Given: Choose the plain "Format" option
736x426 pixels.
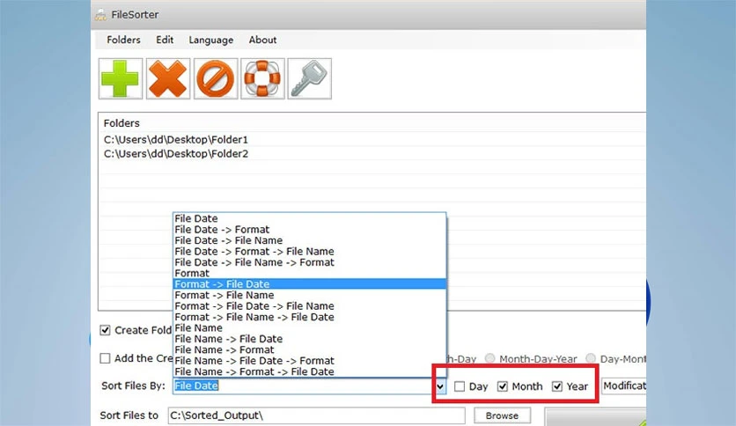Looking at the screenshot, I should 309,273.
